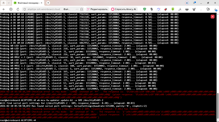Image resolution: width=219 pixels, height=122 pixels.
Task: Expand the tab list chevron
Action: tap(9, 3)
